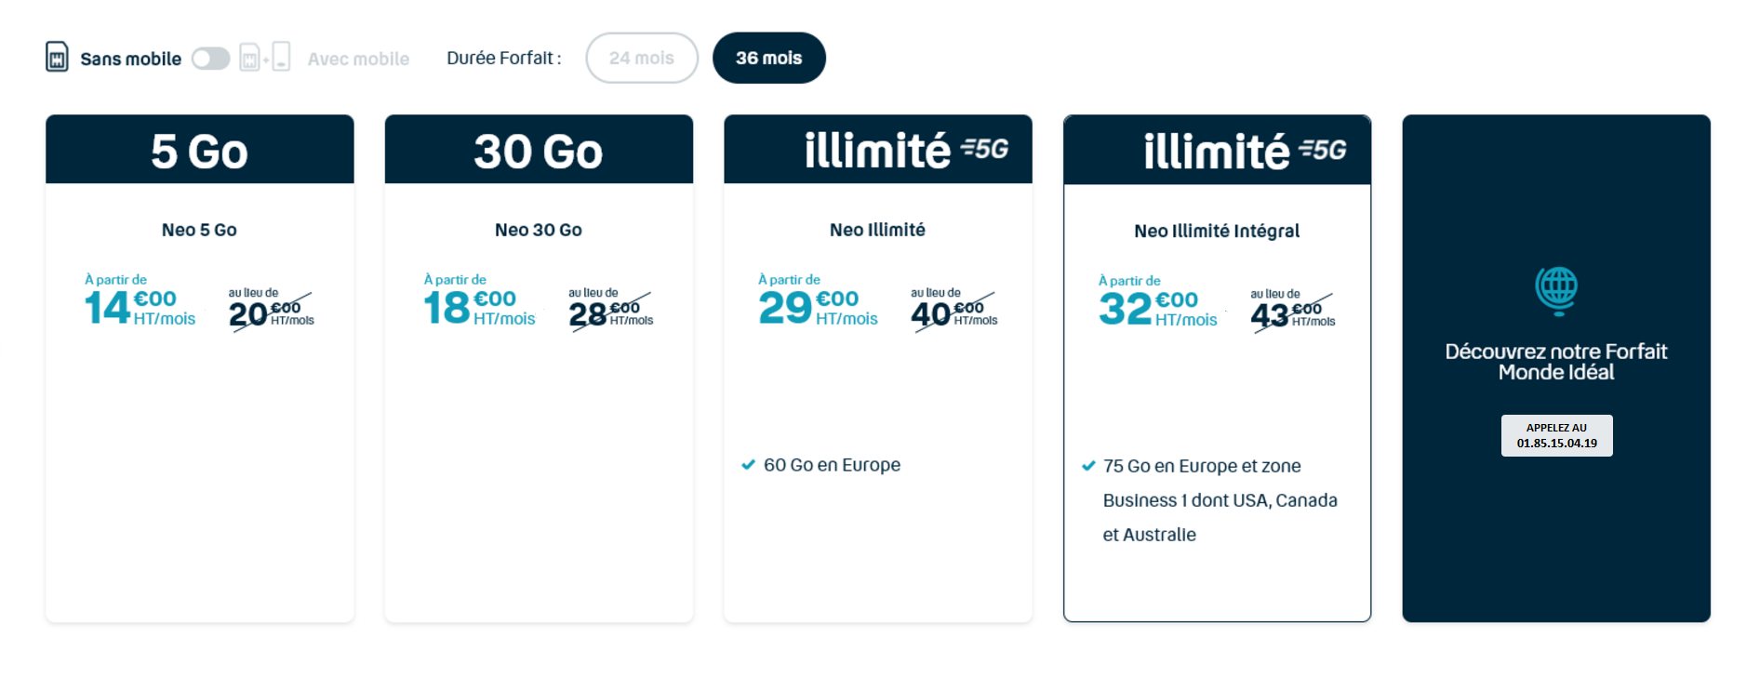Click the Neo 5 Go plan name
1760x690 pixels.
coord(199,230)
